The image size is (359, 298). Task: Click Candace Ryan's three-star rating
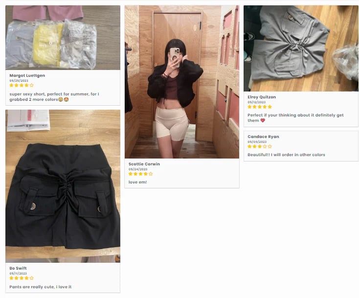[260, 146]
